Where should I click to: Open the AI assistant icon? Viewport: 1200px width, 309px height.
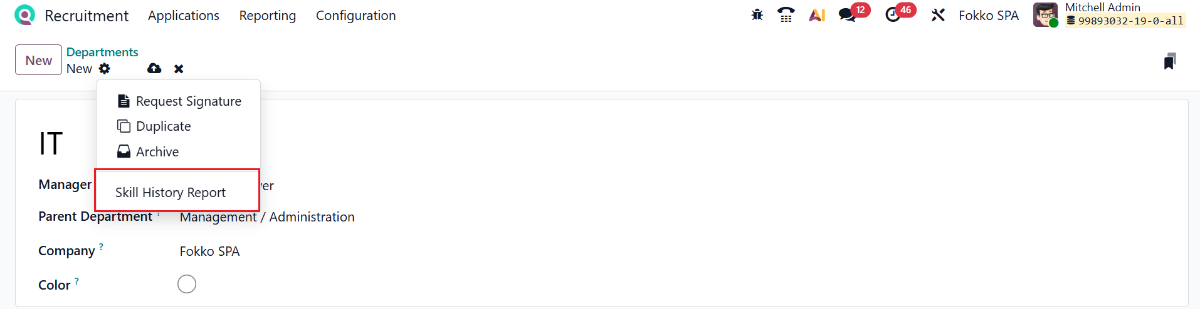click(x=816, y=15)
